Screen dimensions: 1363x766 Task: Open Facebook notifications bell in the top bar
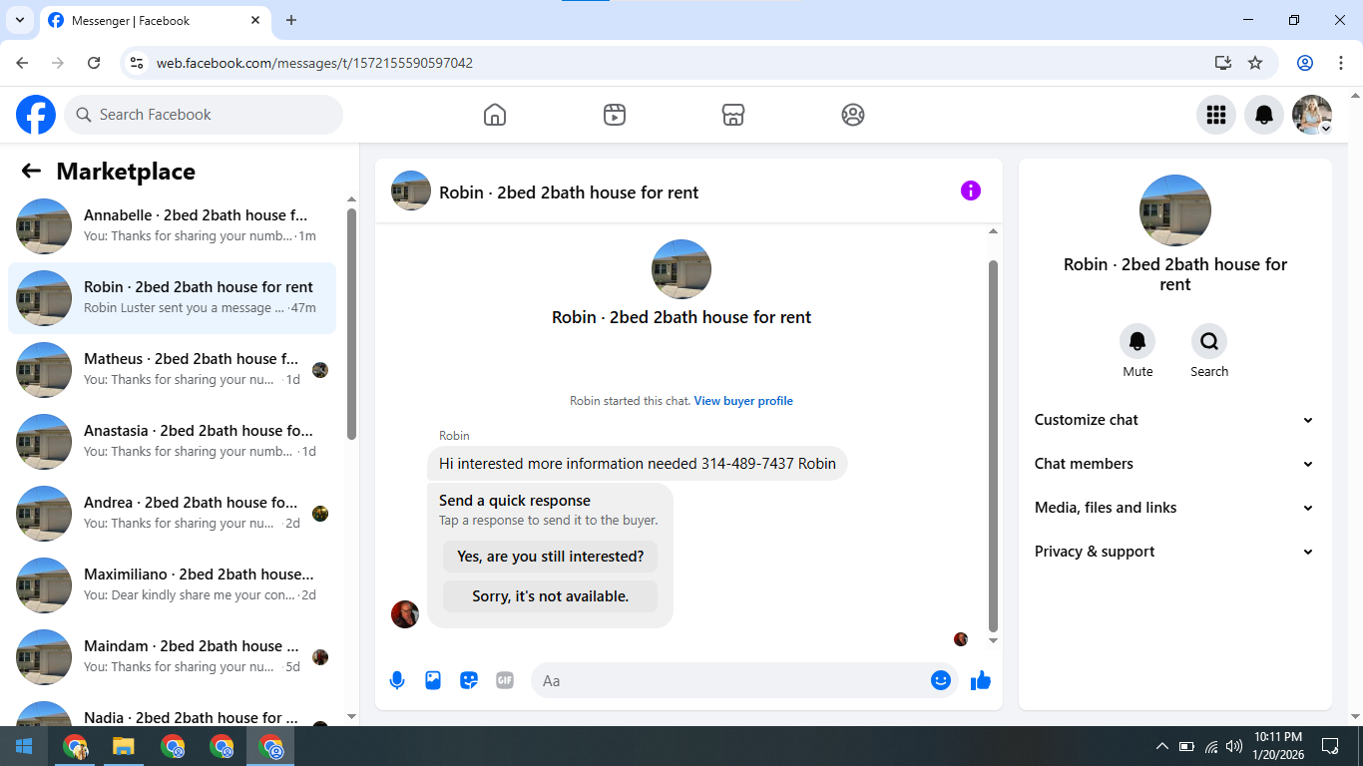click(x=1264, y=115)
